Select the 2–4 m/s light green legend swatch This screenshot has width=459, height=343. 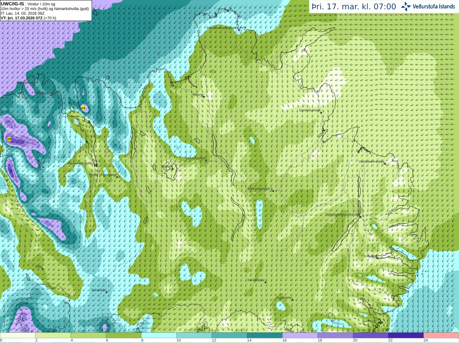[53, 335]
